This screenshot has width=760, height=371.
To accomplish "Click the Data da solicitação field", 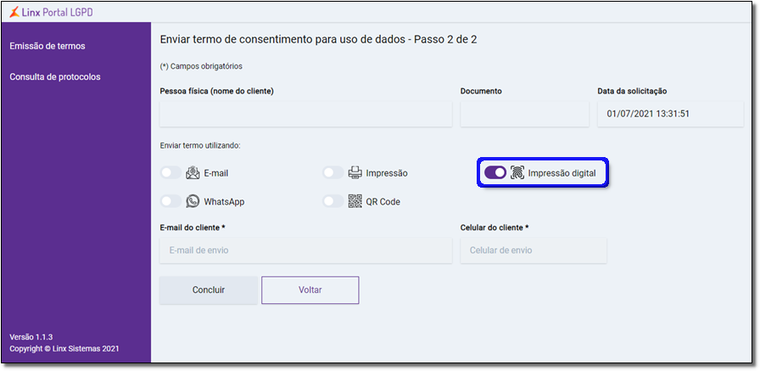I will pos(670,114).
